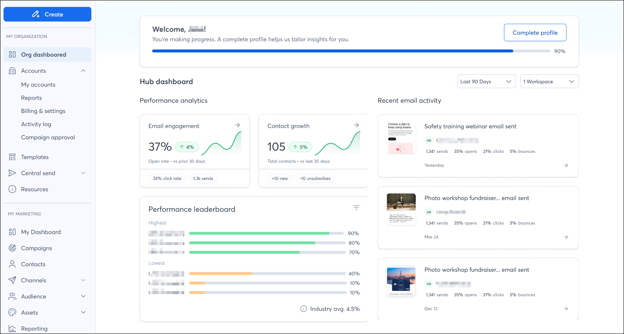624x334 pixels.
Task: Click the "Performance leaderboard" heading
Action: coord(192,209)
